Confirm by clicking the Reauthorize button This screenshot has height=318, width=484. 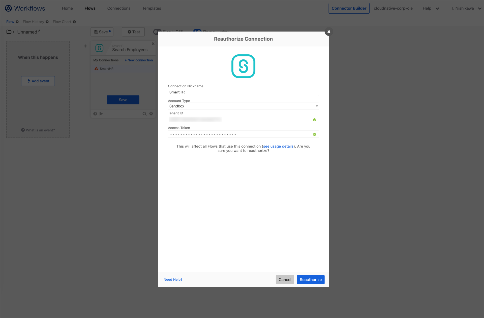pos(311,279)
